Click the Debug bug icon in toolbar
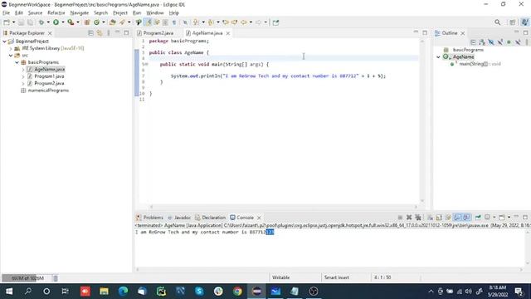531x299 pixels. tap(41, 22)
